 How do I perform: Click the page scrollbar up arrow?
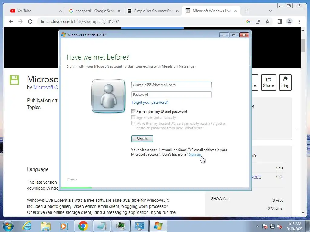[303, 30]
